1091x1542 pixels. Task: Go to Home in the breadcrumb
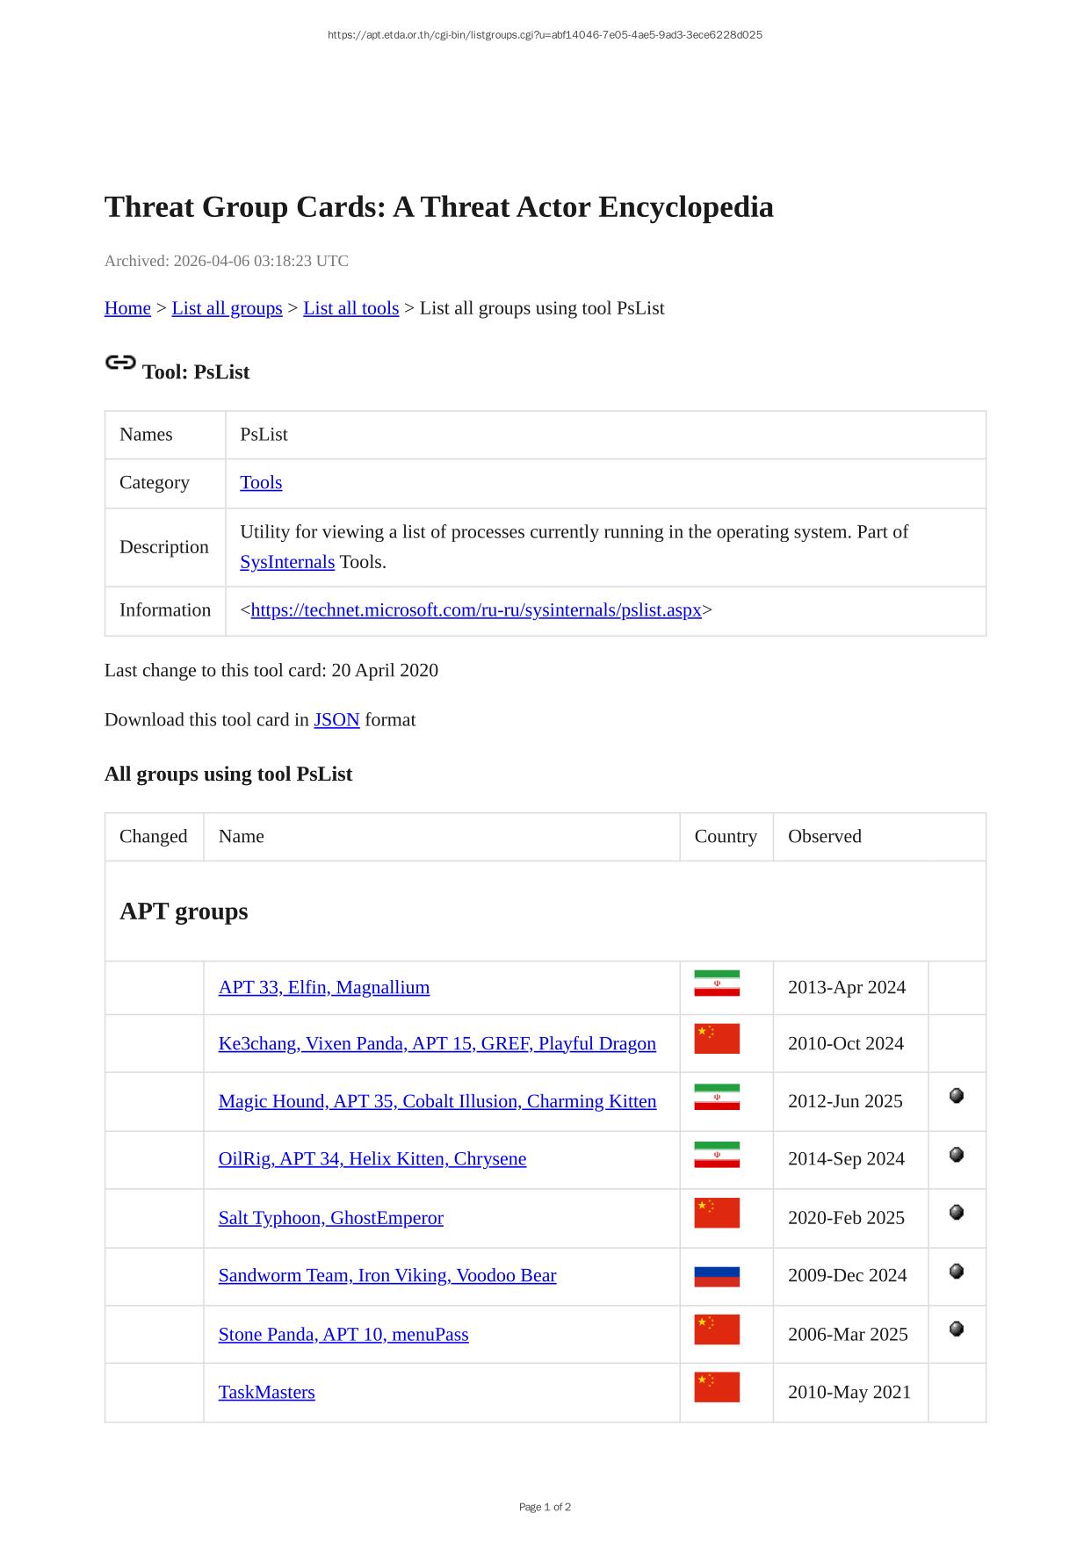[127, 308]
